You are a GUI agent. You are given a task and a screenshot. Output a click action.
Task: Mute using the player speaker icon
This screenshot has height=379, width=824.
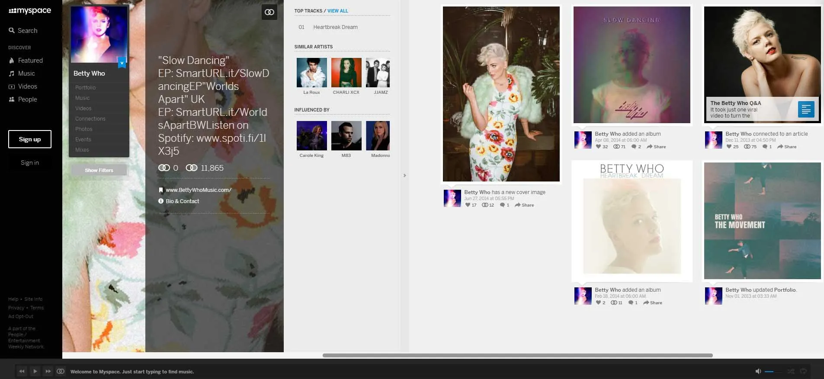pos(758,372)
